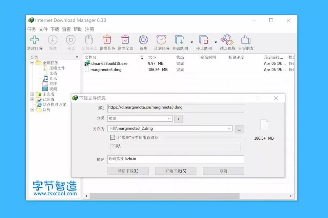Screen dimensions: 328x218
Task: Expand the 已完成 tree node
Action: [32, 99]
